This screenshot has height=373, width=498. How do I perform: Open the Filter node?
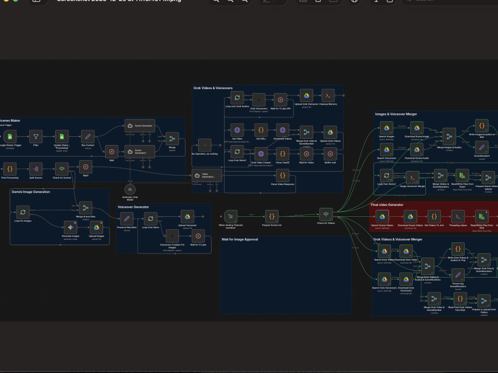click(36, 137)
